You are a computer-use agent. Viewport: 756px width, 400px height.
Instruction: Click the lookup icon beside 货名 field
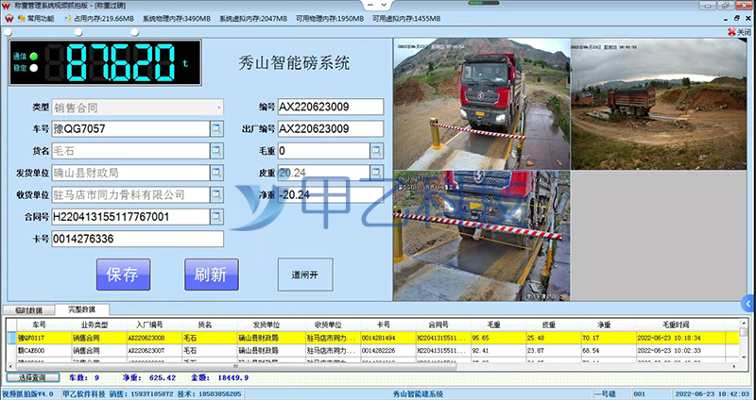pyautogui.click(x=216, y=151)
